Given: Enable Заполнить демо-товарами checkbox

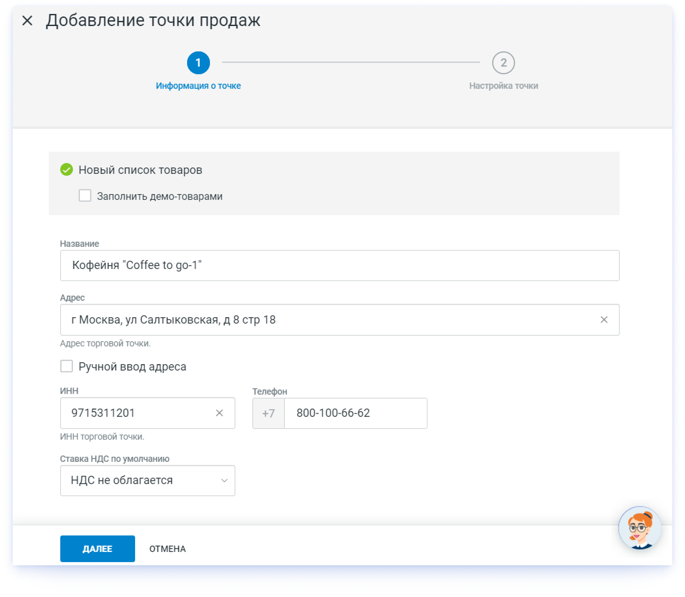Looking at the screenshot, I should coord(85,195).
